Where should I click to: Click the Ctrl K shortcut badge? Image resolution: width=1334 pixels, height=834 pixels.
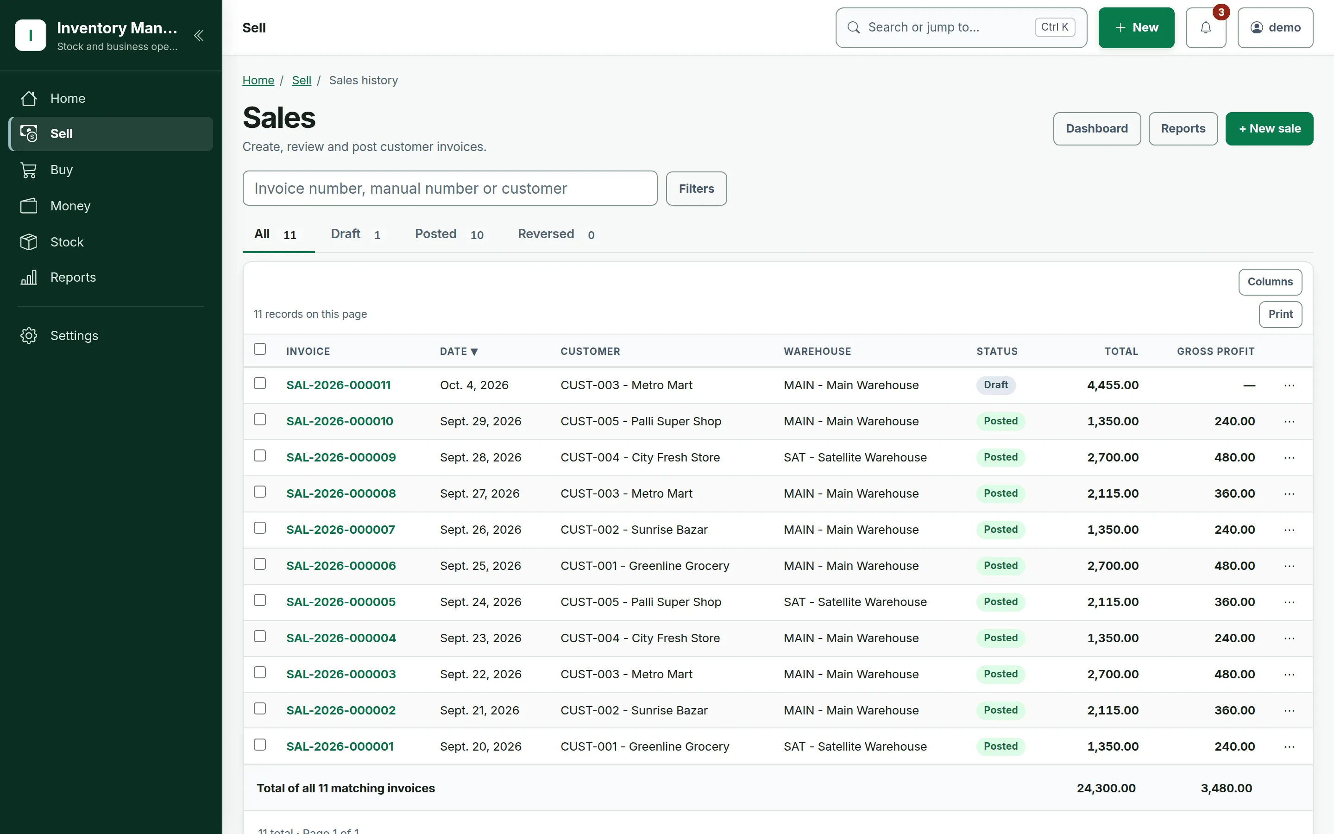click(x=1055, y=28)
